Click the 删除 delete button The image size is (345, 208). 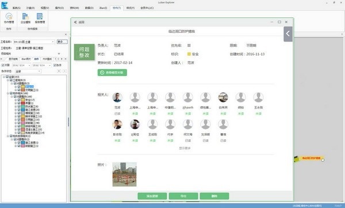tap(214, 196)
